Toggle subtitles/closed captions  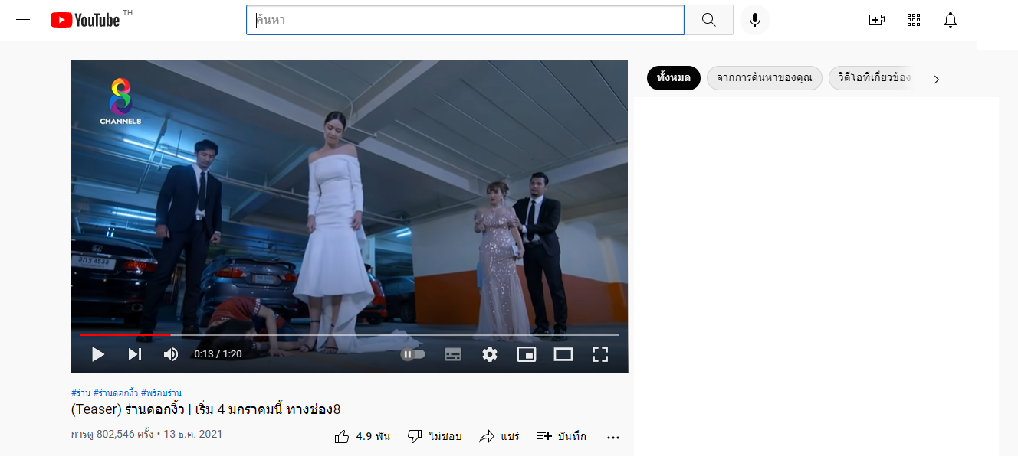[453, 354]
